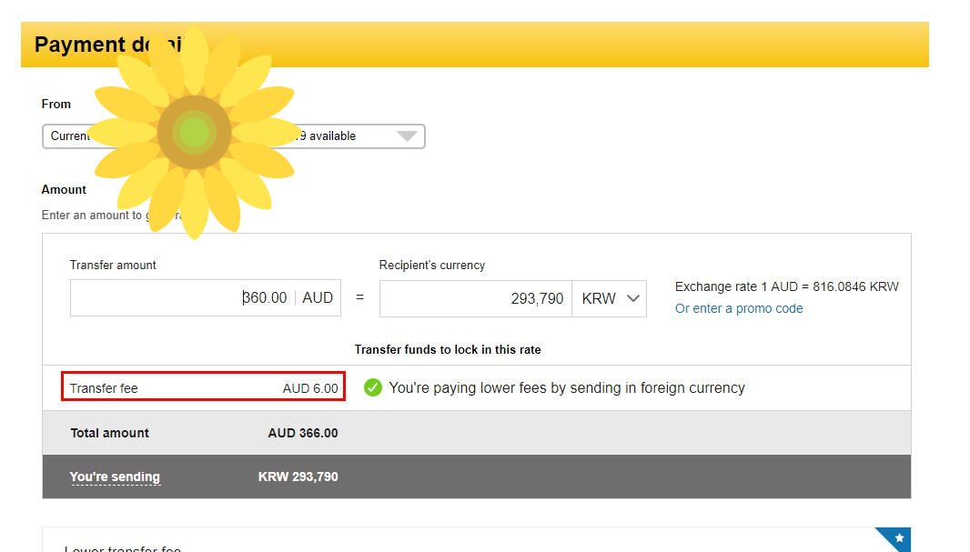Image resolution: width=970 pixels, height=552 pixels.
Task: Click the green checkmark icon
Action: click(373, 387)
